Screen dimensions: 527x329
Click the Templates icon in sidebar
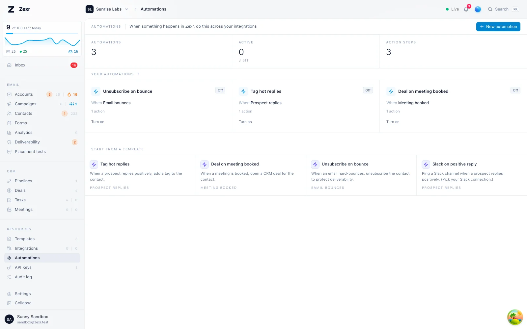pyautogui.click(x=9, y=239)
